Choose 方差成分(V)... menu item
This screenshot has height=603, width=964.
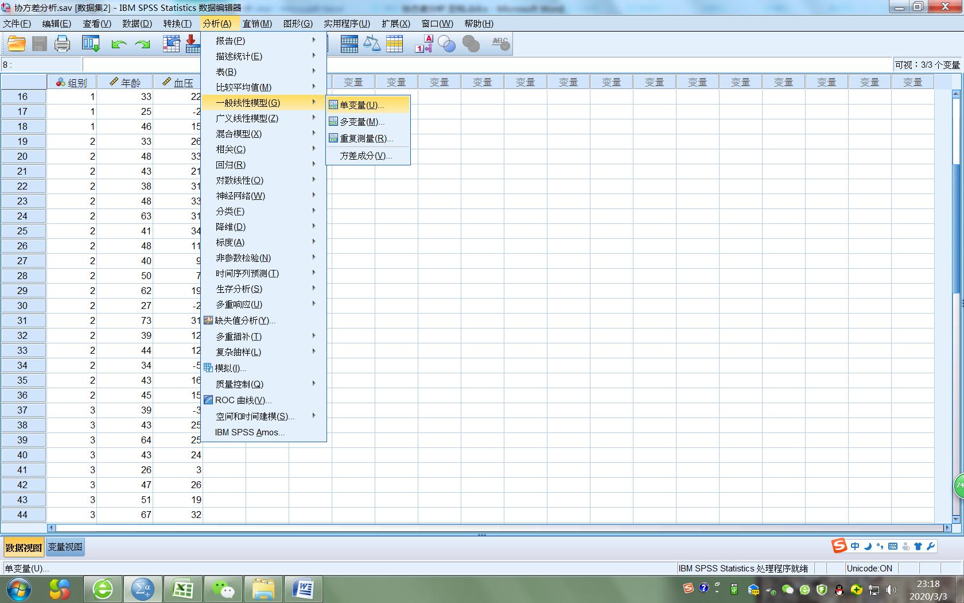(368, 156)
